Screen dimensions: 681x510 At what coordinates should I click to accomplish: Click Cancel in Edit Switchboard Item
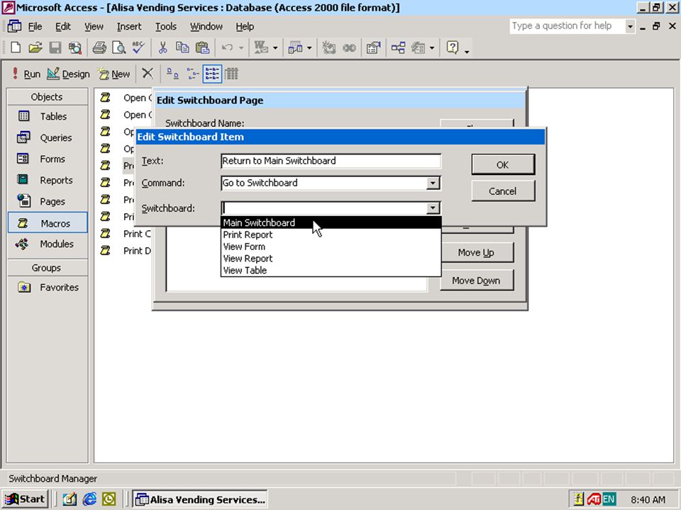(x=503, y=191)
